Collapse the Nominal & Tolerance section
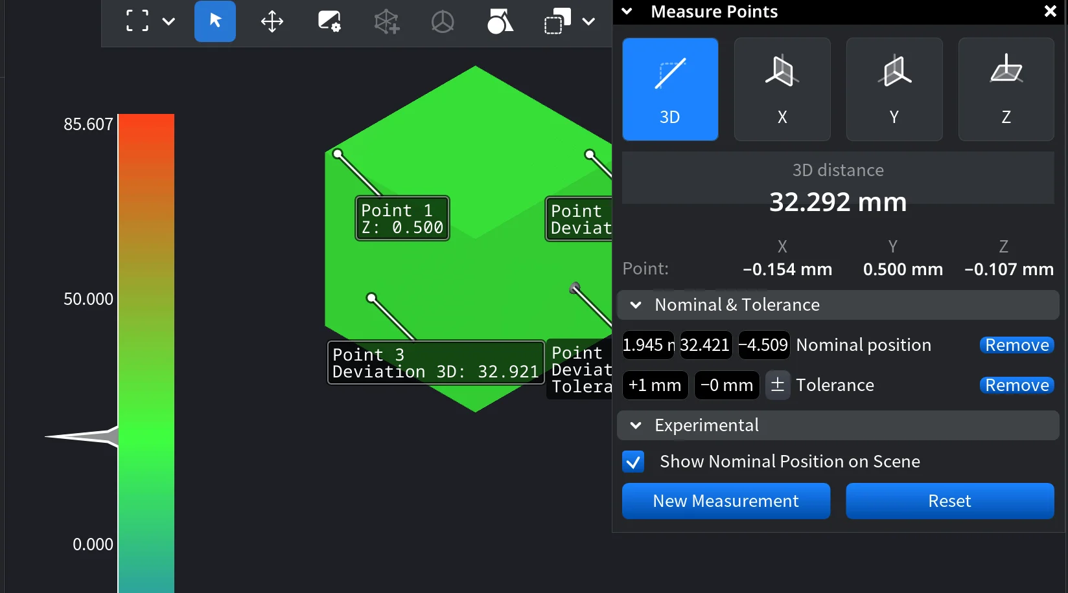 636,305
